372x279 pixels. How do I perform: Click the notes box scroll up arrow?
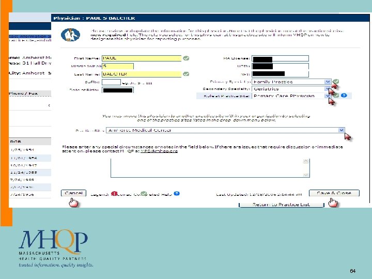click(x=306, y=161)
